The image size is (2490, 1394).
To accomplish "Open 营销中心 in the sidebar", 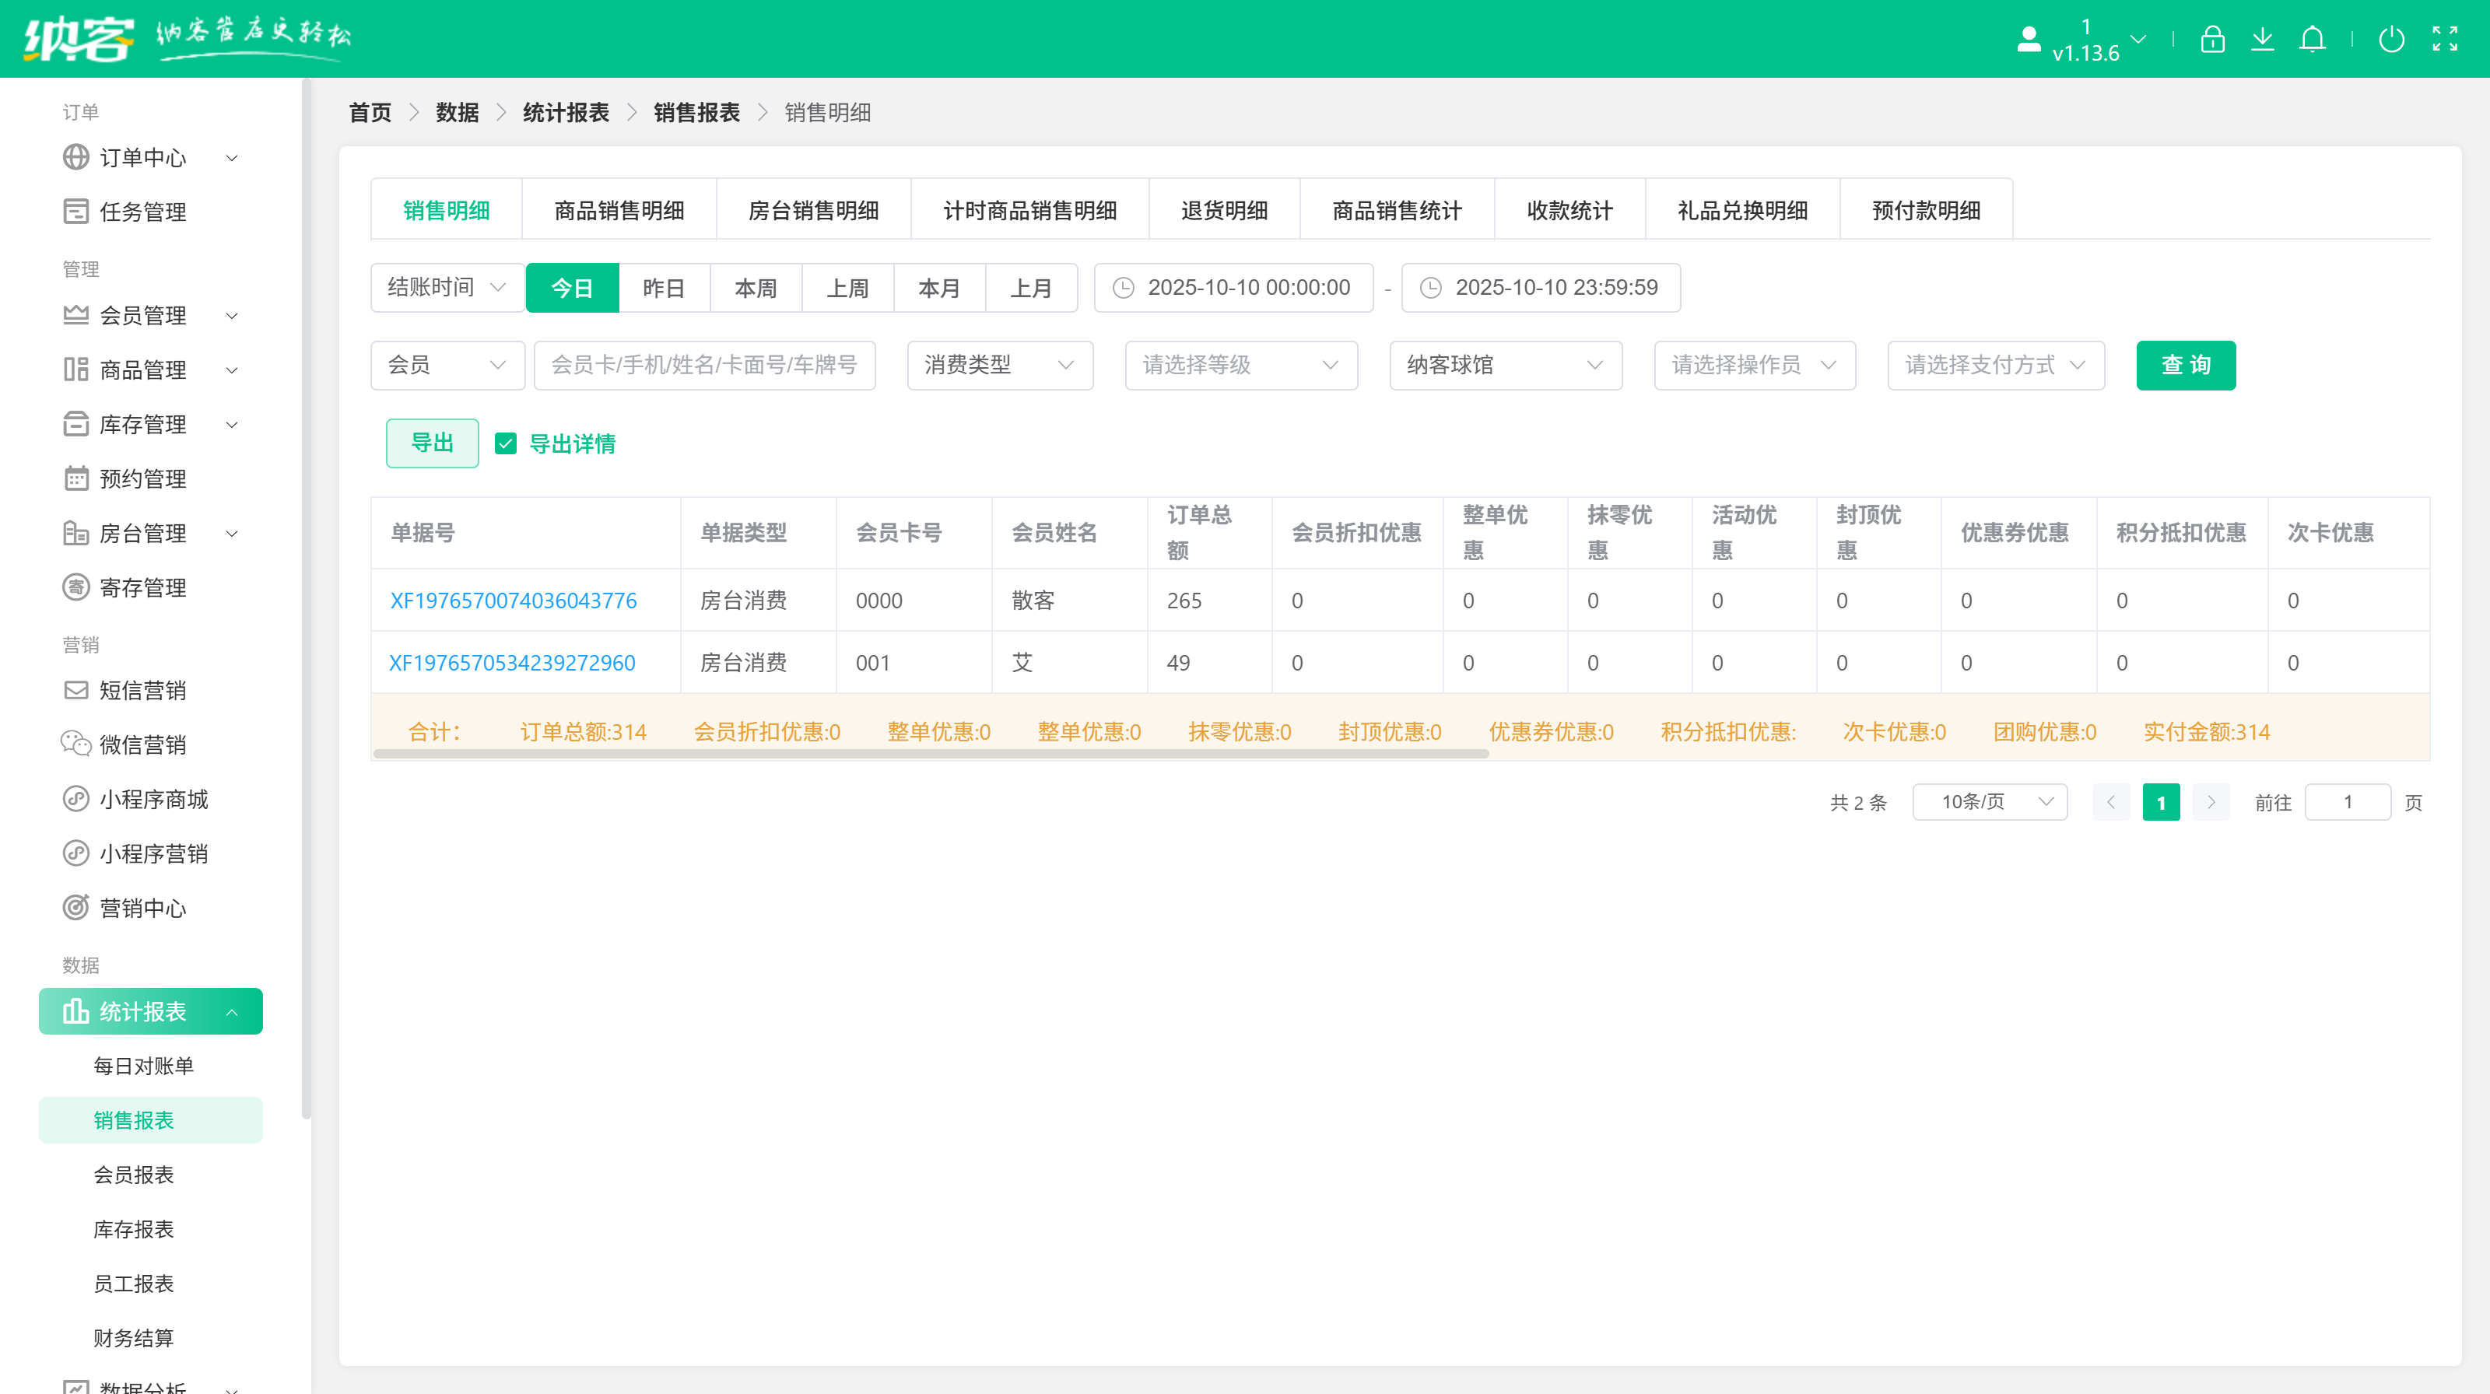I will [143, 908].
